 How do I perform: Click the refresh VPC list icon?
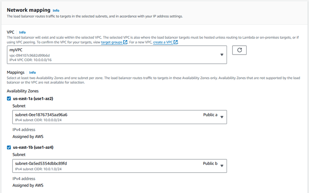(239, 50)
